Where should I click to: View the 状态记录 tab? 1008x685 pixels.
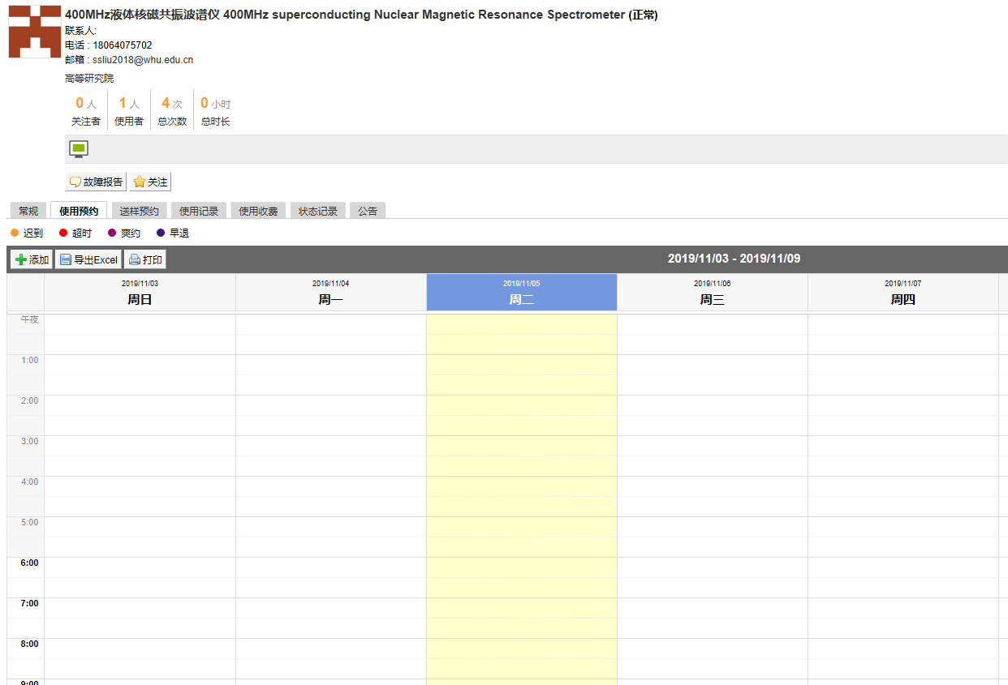click(x=317, y=211)
